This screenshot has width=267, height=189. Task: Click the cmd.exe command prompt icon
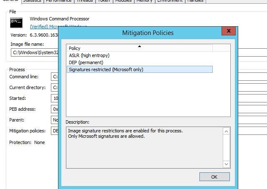click(16, 22)
